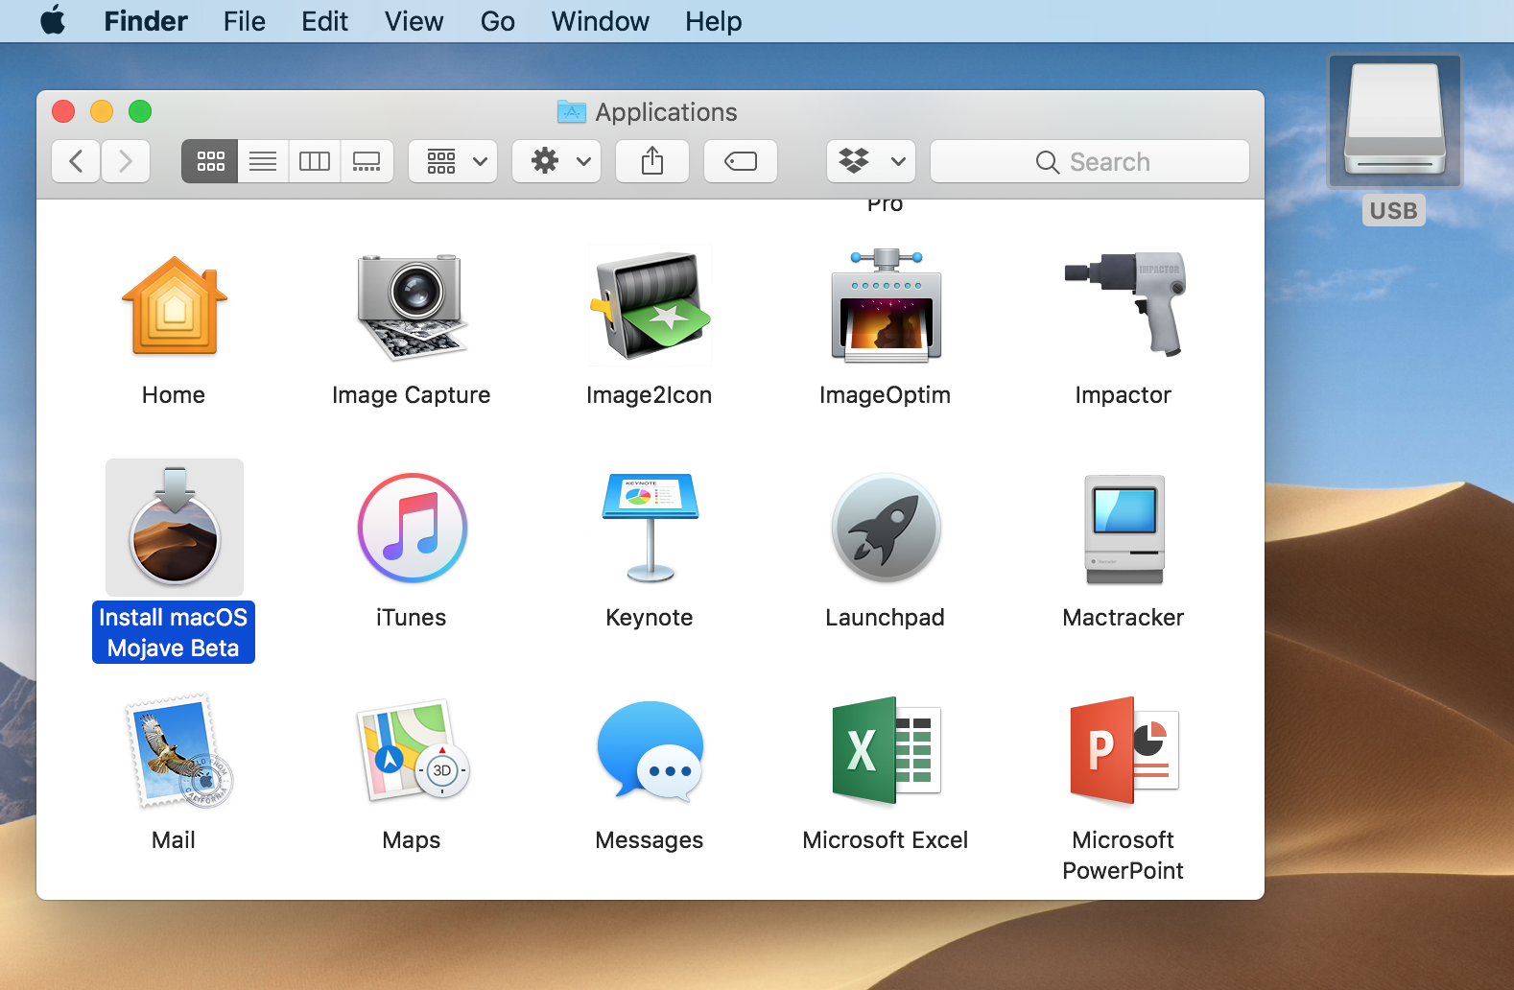The image size is (1514, 990).
Task: Click the Applications folder icon in title bar
Action: pos(572,112)
